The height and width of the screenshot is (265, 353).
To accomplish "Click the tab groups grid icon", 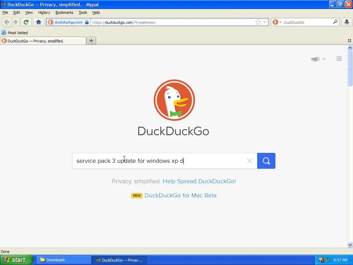I will [x=350, y=41].
